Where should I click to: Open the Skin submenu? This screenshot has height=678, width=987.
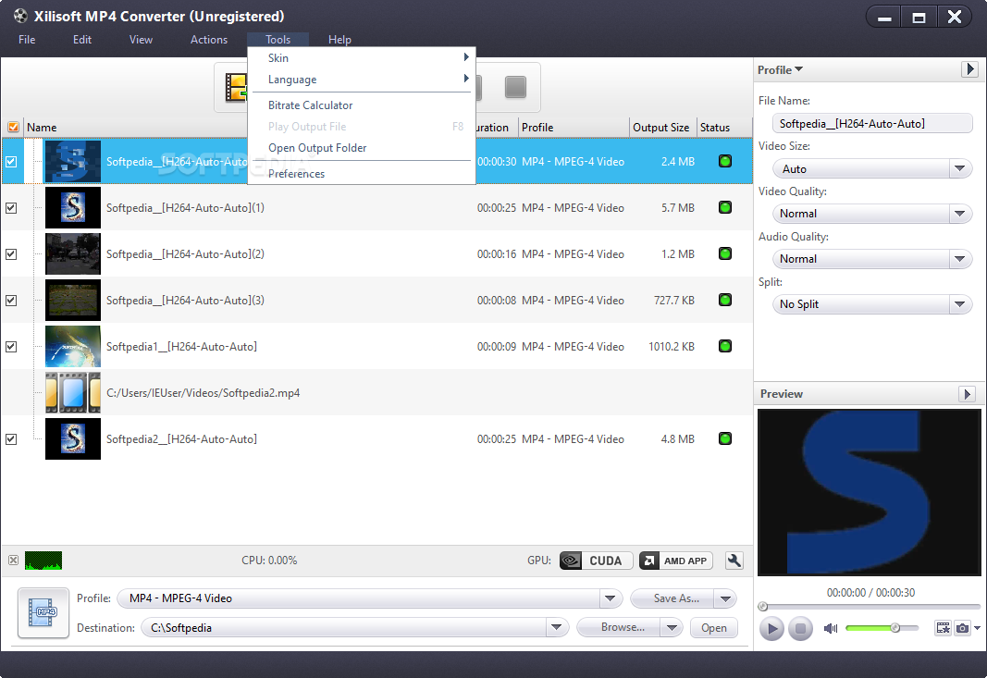click(362, 58)
